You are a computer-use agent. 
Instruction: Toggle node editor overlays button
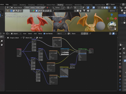(113, 34)
